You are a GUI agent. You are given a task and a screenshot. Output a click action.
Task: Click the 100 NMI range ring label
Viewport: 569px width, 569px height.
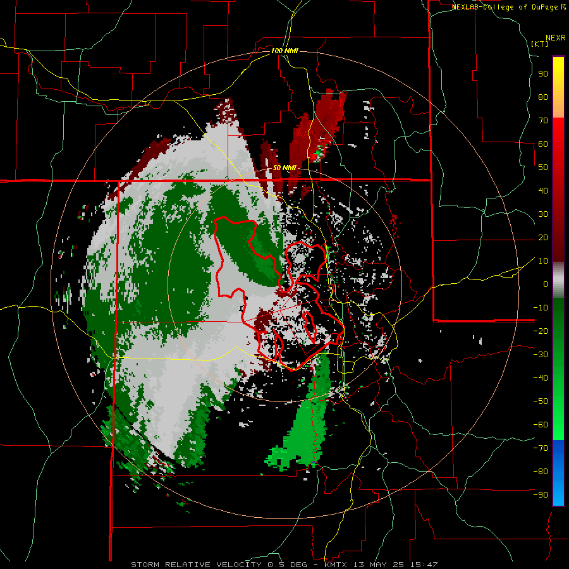pyautogui.click(x=284, y=51)
